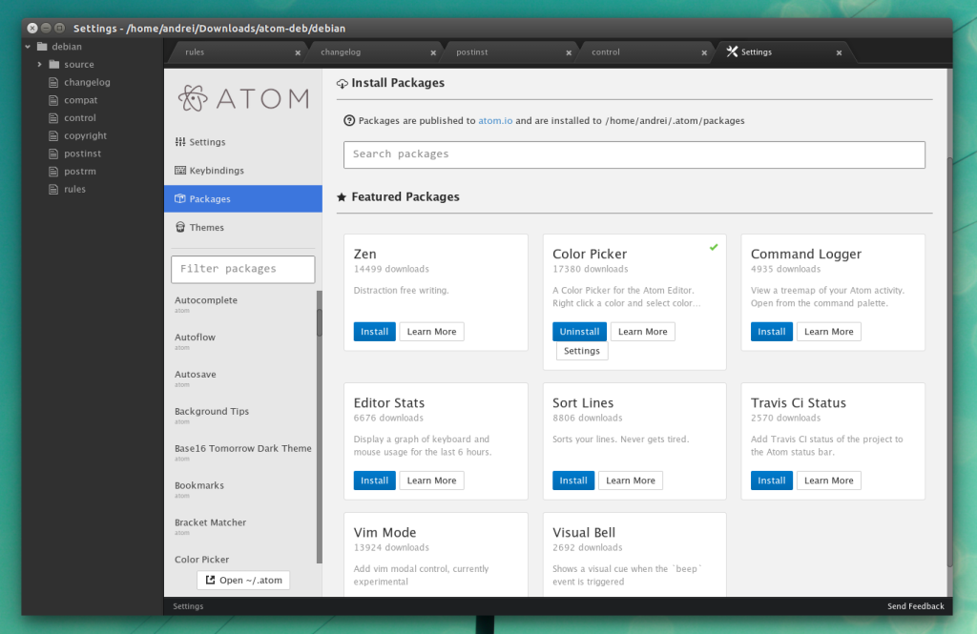The image size is (977, 634).
Task: Open the postrm file in tree
Action: click(x=80, y=172)
